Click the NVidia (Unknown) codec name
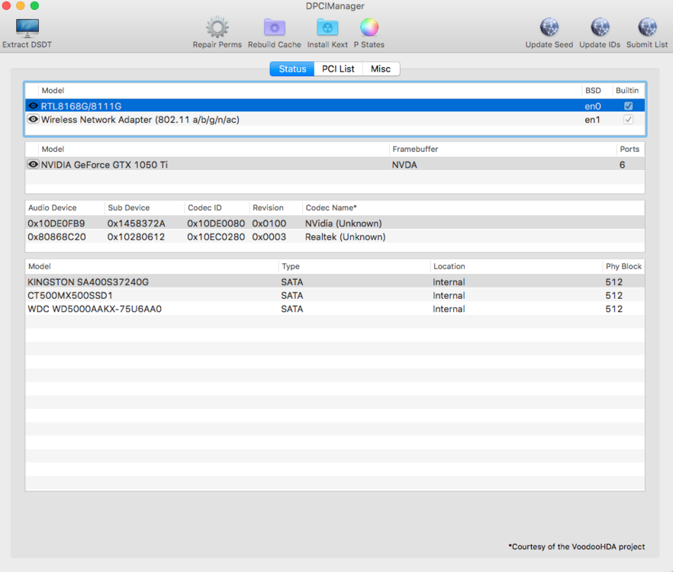The image size is (673, 572). pos(343,223)
